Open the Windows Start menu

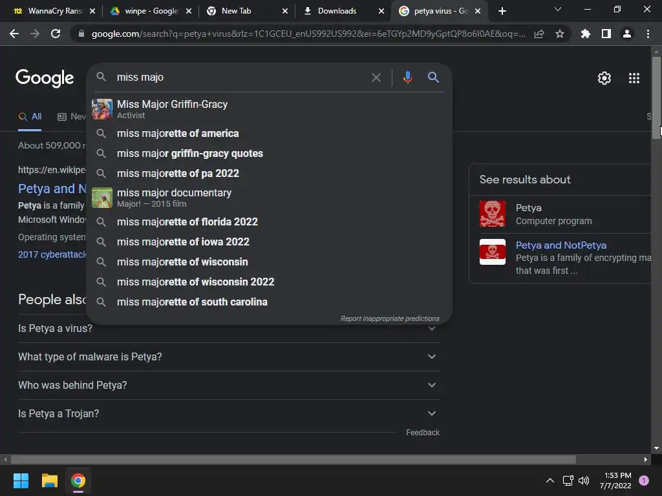click(x=21, y=480)
